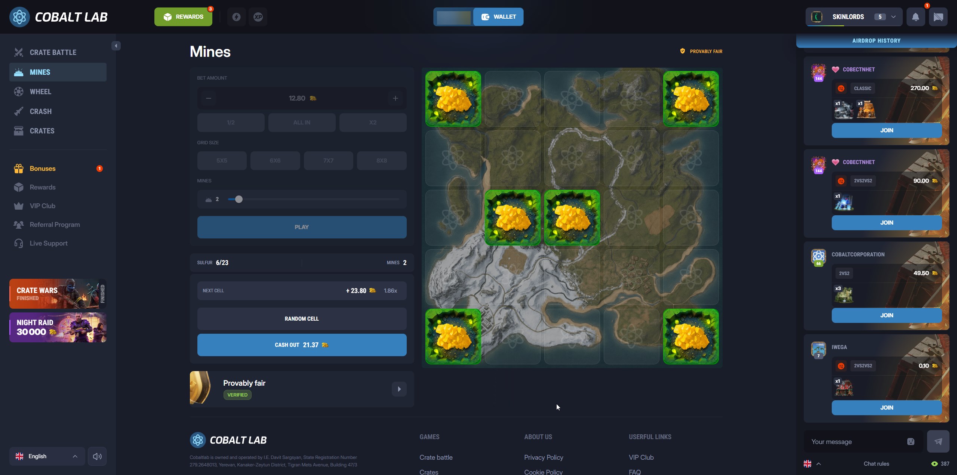957x475 pixels.
Task: Click the Cash Out button
Action: click(302, 345)
